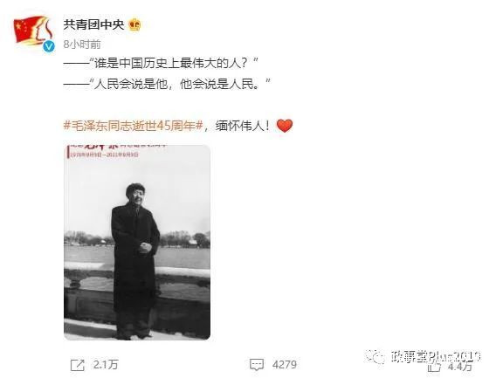The height and width of the screenshot is (378, 496).
Task: Open comments via the speech bubble icon
Action: pyautogui.click(x=256, y=365)
